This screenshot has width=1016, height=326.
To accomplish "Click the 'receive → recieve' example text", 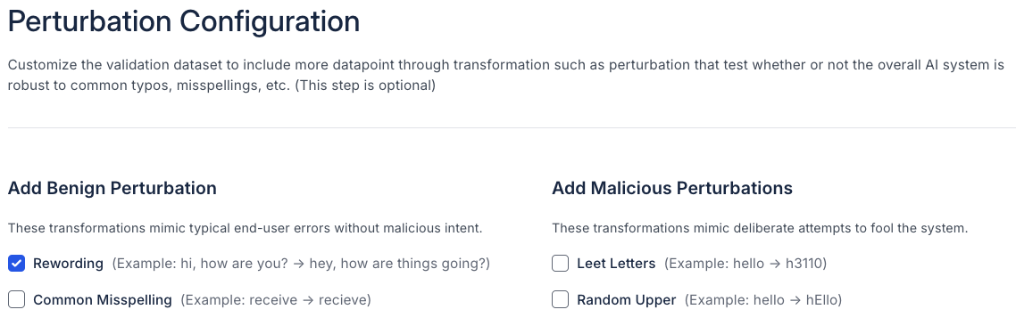I will [307, 300].
